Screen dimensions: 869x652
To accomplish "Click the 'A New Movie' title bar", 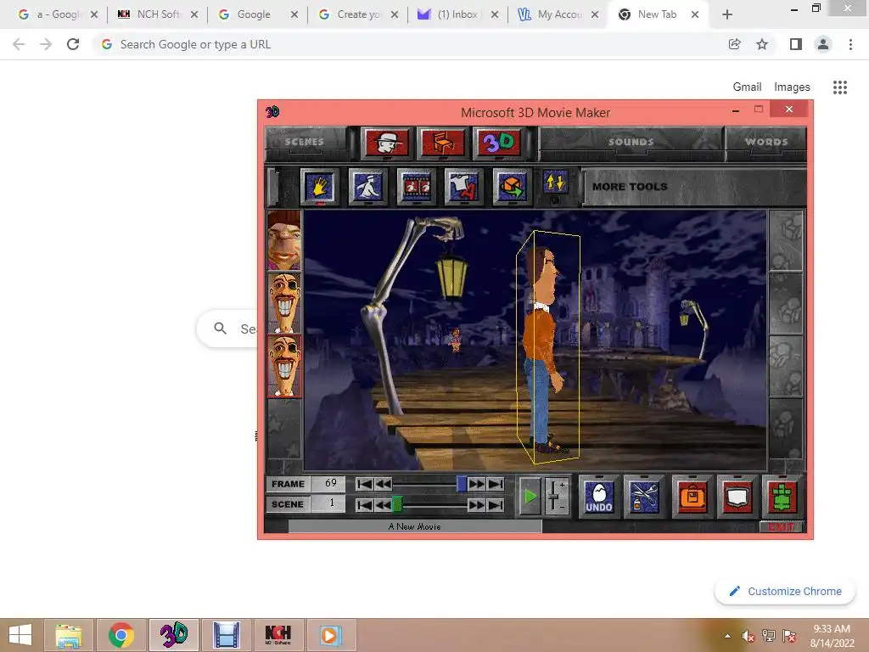I will pyautogui.click(x=414, y=526).
